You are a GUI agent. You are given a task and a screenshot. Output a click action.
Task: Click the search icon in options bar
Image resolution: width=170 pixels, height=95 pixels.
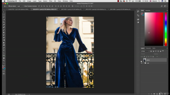pyautogui.click(x=162, y=6)
